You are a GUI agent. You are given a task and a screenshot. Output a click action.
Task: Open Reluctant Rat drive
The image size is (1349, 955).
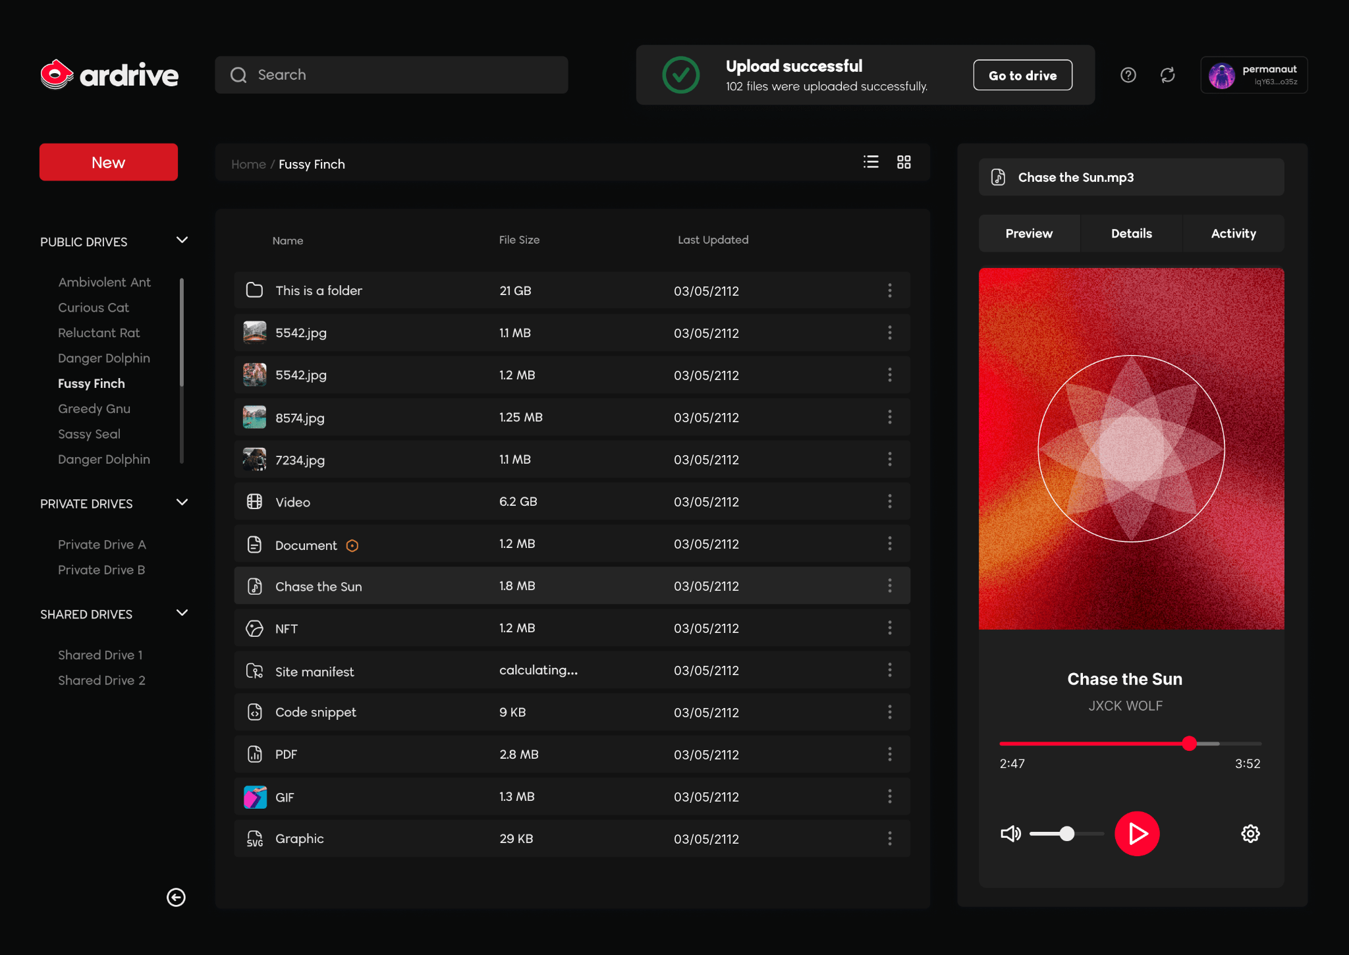[x=99, y=333]
